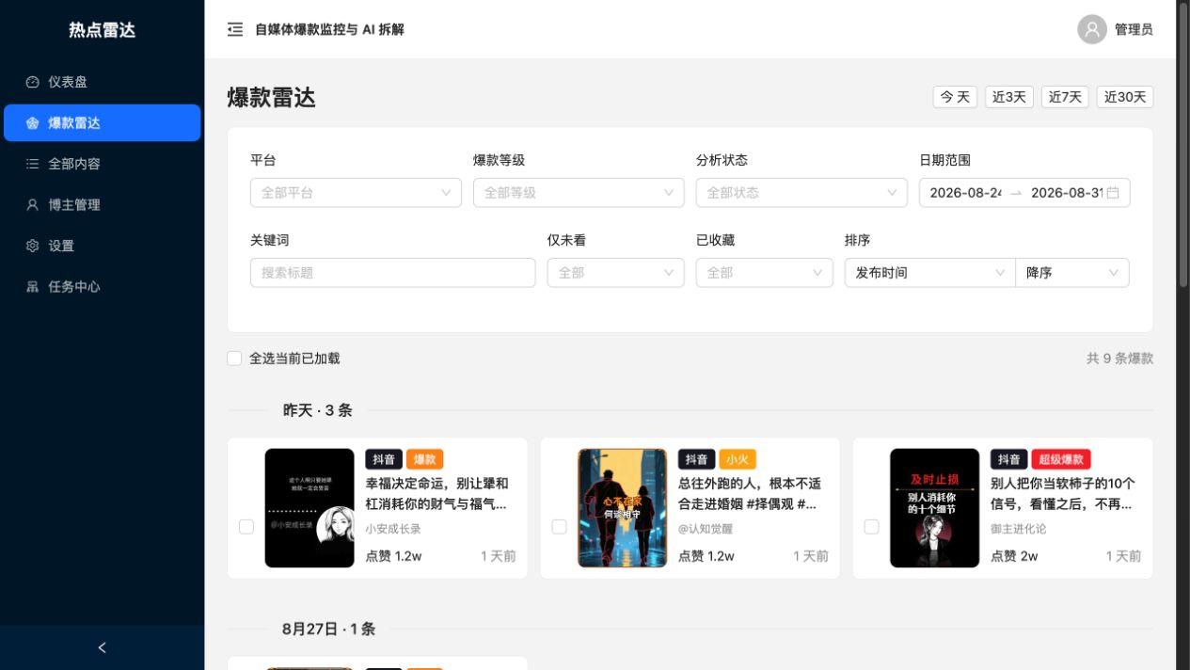
Task: Click the 共 9 条爆款 count text
Action: [1119, 359]
